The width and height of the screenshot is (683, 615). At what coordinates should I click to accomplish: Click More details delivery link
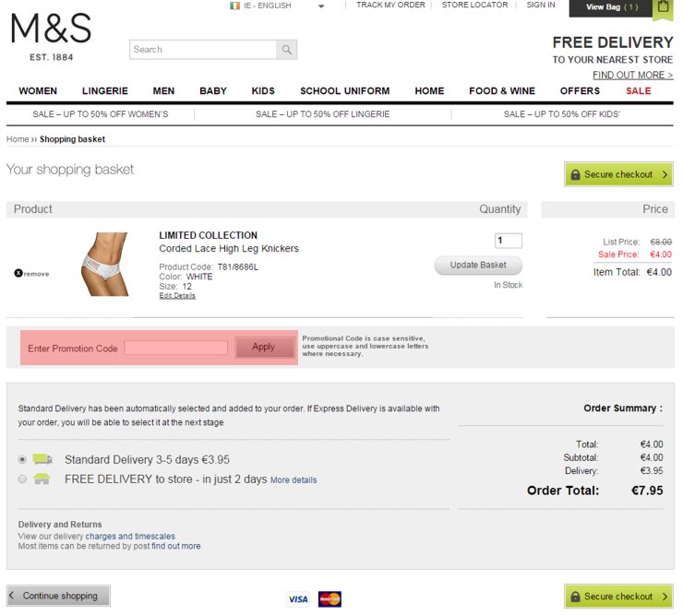[x=294, y=480]
